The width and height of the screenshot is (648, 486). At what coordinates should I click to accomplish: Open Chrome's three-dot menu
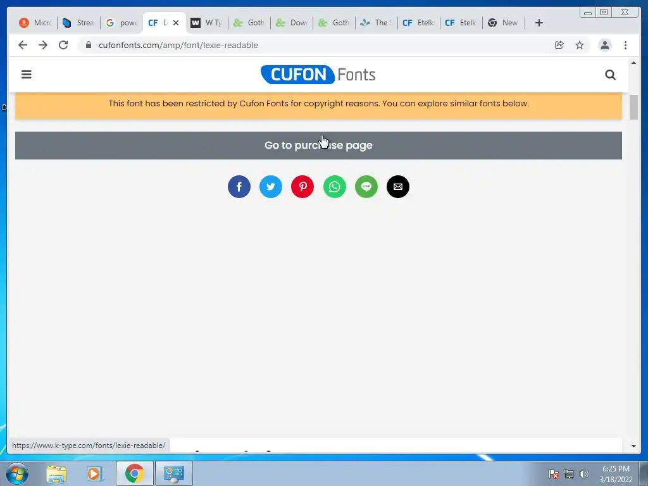tap(626, 45)
